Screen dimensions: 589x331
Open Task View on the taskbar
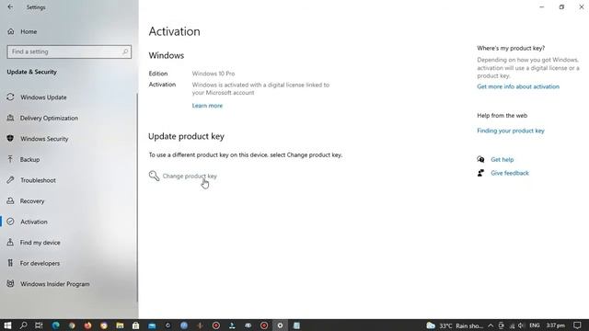[x=39, y=325]
